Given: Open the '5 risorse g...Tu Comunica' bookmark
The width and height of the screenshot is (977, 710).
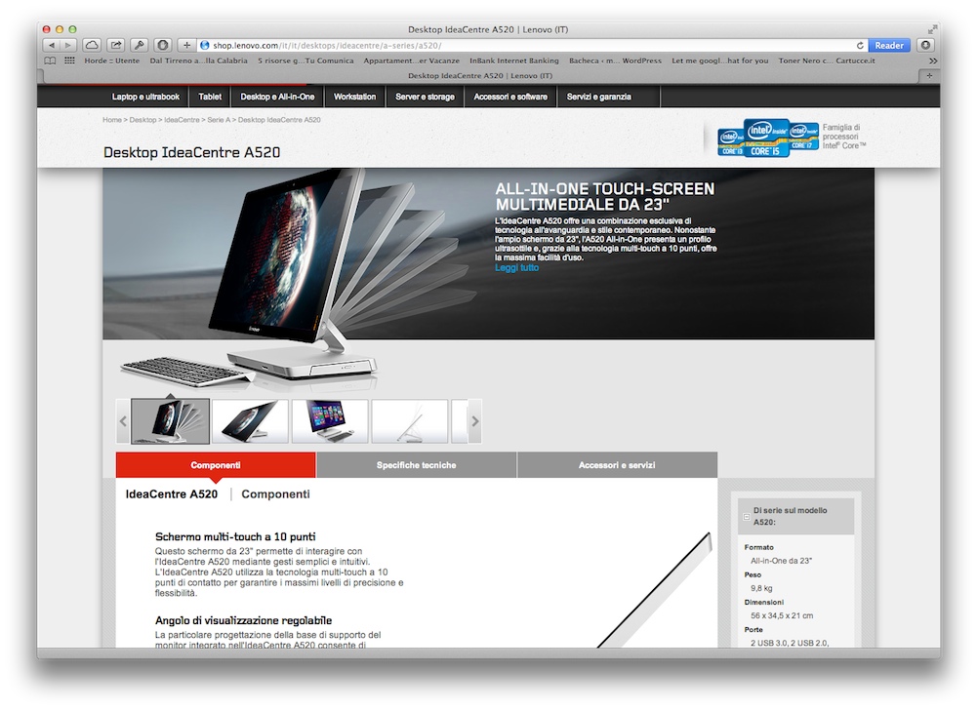Looking at the screenshot, I should coord(305,61).
